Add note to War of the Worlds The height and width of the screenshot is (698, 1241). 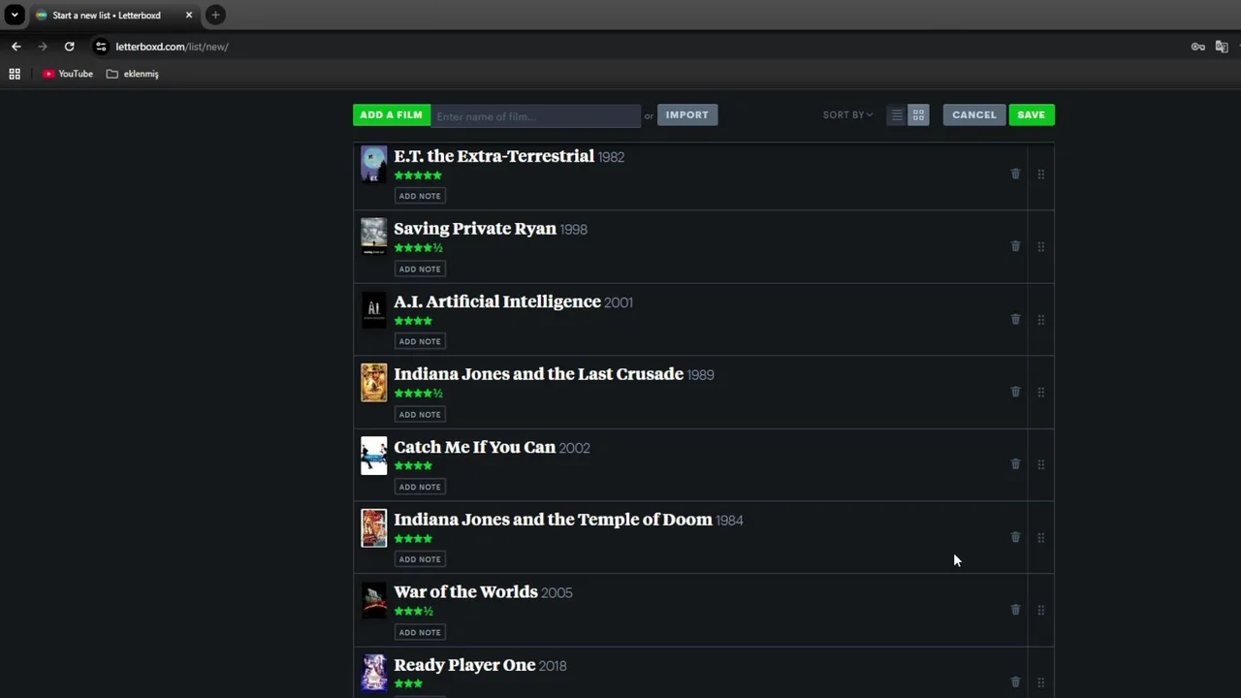420,632
